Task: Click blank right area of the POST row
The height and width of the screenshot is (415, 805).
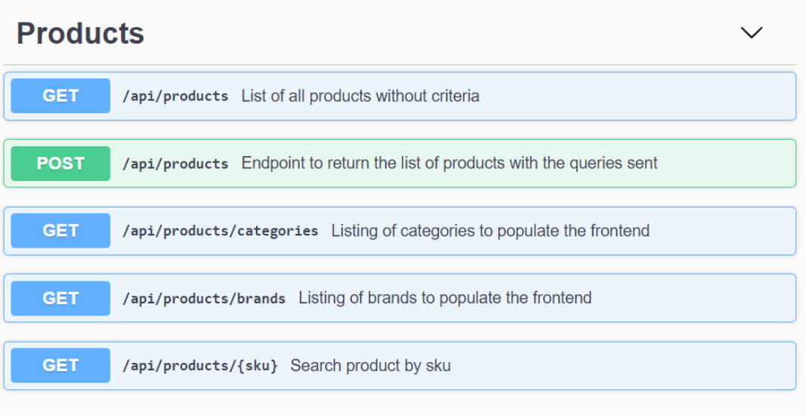Action: click(x=725, y=163)
